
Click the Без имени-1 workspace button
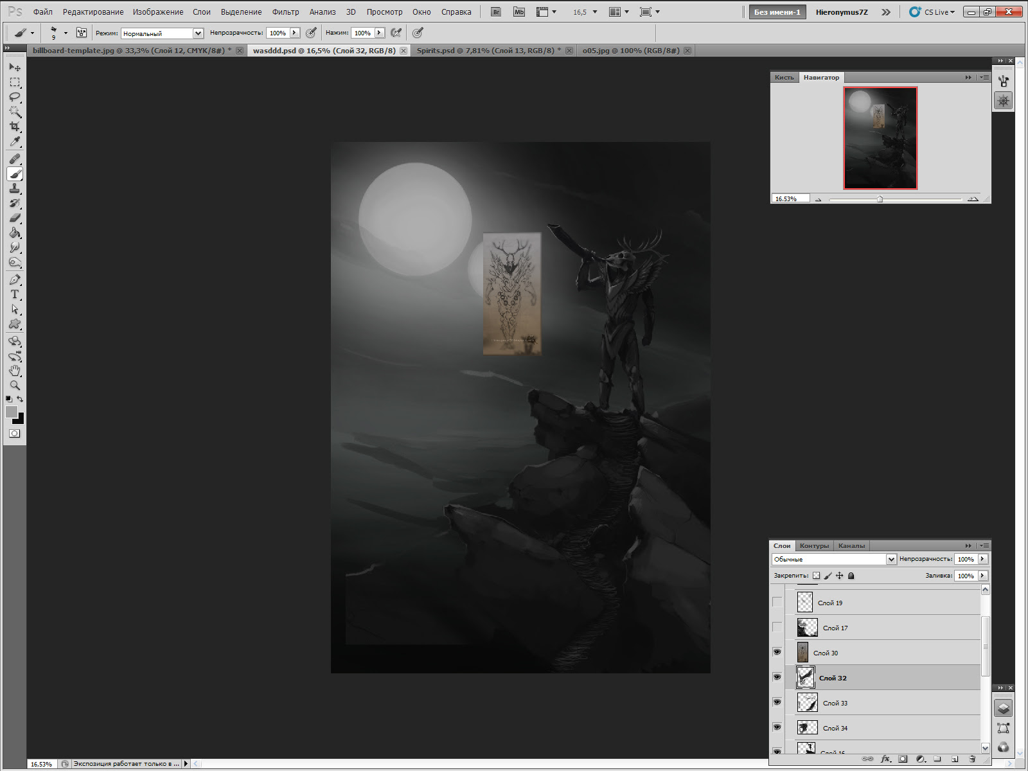(777, 12)
